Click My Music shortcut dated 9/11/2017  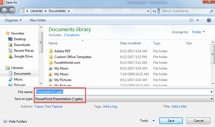(x=51, y=68)
